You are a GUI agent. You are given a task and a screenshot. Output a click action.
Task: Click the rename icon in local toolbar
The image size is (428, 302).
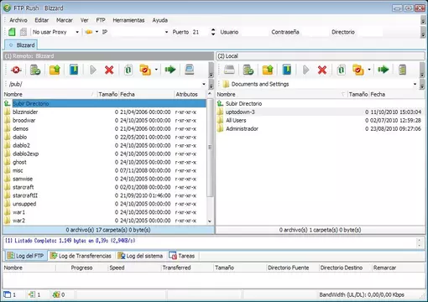pos(341,70)
